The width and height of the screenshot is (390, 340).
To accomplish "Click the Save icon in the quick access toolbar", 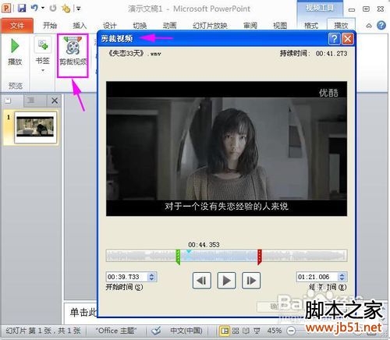I will point(22,8).
